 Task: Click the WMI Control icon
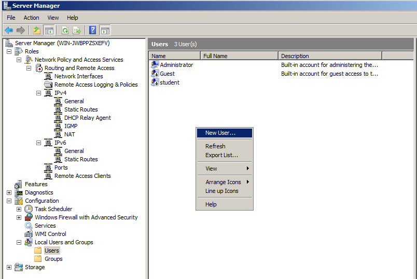pyautogui.click(x=29, y=234)
